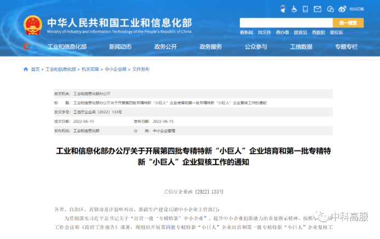Click 中小企业局 in the breadcrumb
380x239 pixels.
tap(116, 69)
